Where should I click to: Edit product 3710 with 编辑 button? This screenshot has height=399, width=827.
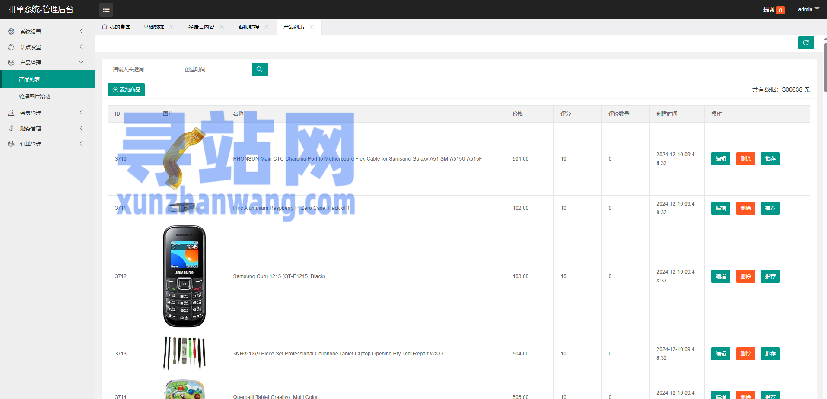pyautogui.click(x=721, y=159)
